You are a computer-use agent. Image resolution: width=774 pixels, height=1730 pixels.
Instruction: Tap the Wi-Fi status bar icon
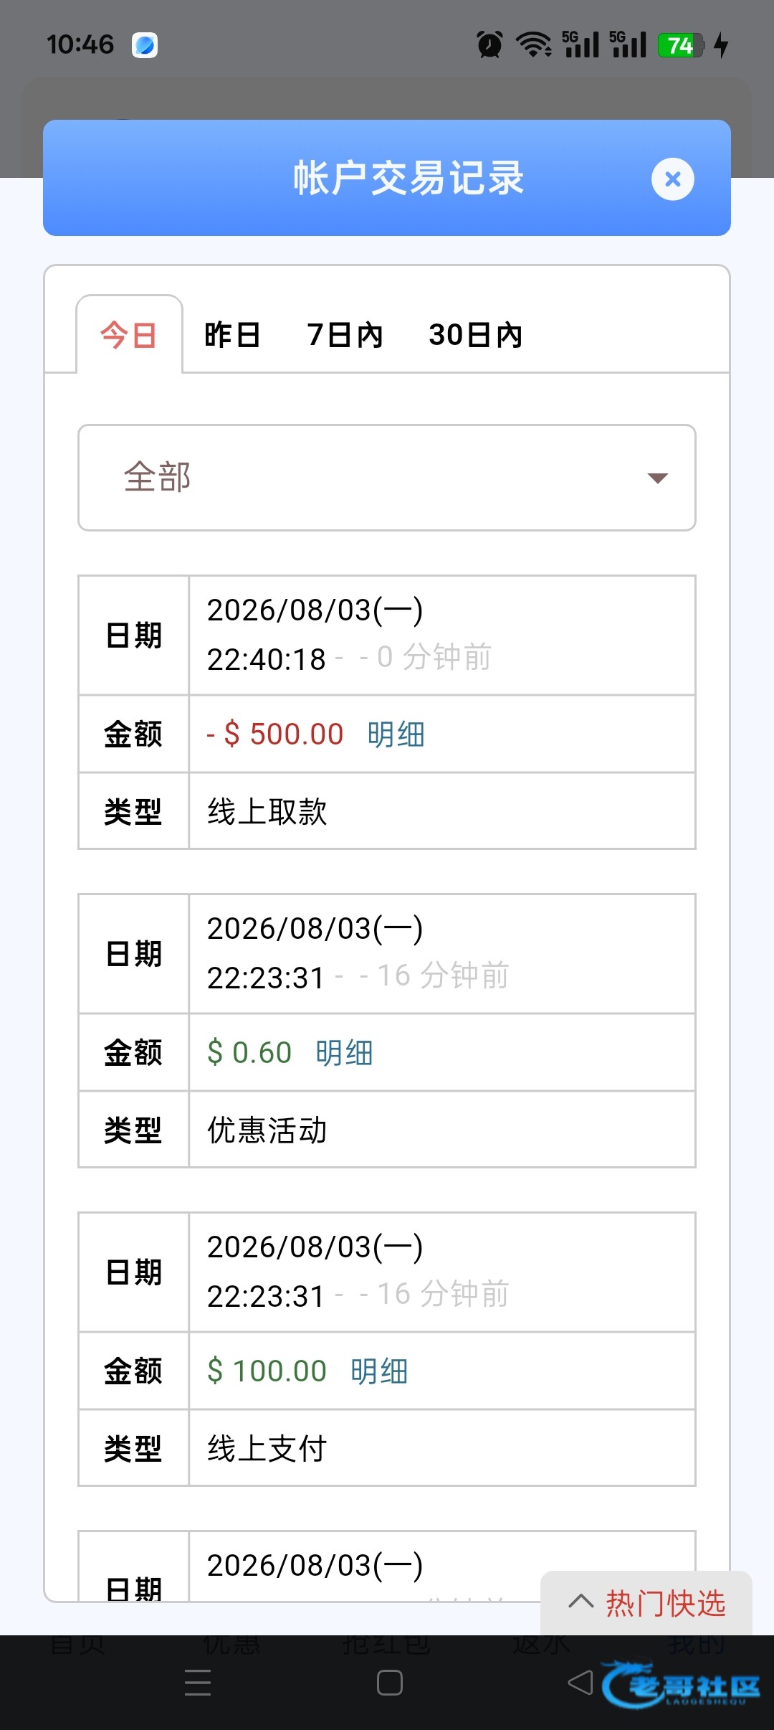click(x=534, y=44)
